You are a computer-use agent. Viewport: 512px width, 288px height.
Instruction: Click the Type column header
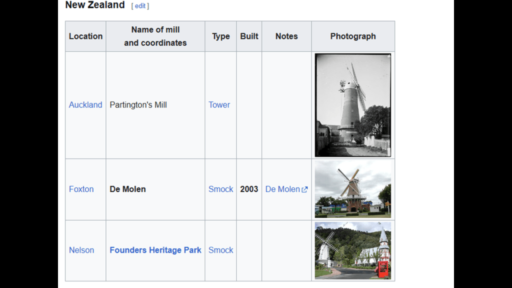click(220, 36)
